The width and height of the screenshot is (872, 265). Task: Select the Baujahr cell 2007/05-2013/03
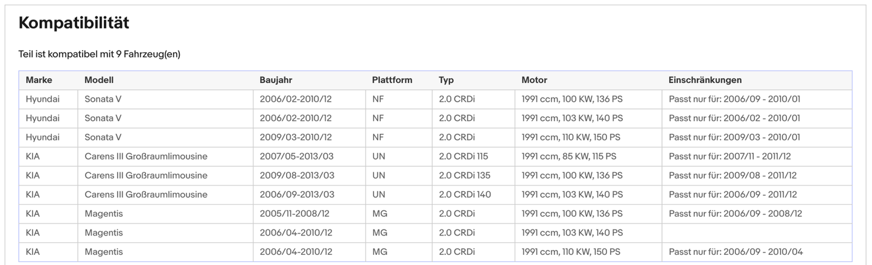click(296, 157)
